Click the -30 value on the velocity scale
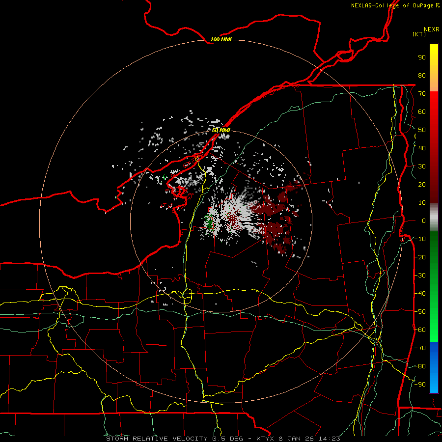 pos(420,276)
